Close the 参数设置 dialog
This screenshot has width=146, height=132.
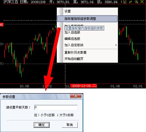[76, 96]
